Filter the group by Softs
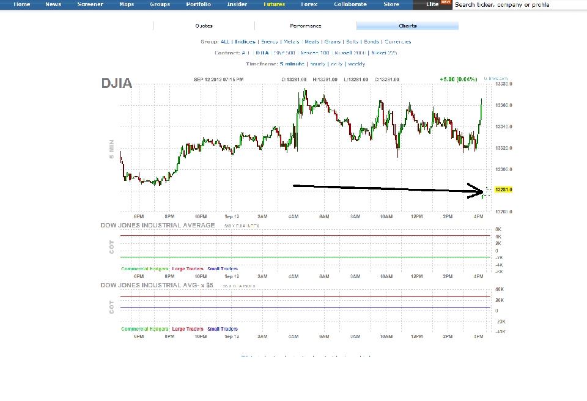 [352, 42]
